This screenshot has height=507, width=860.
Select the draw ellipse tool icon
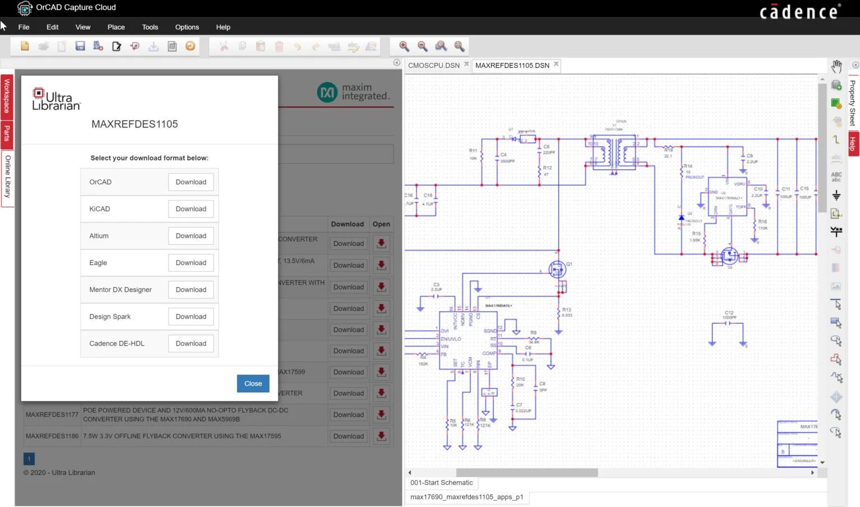click(x=836, y=340)
